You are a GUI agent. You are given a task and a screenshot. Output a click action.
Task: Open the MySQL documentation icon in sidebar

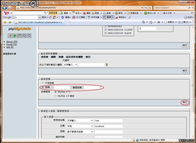(x=29, y=36)
